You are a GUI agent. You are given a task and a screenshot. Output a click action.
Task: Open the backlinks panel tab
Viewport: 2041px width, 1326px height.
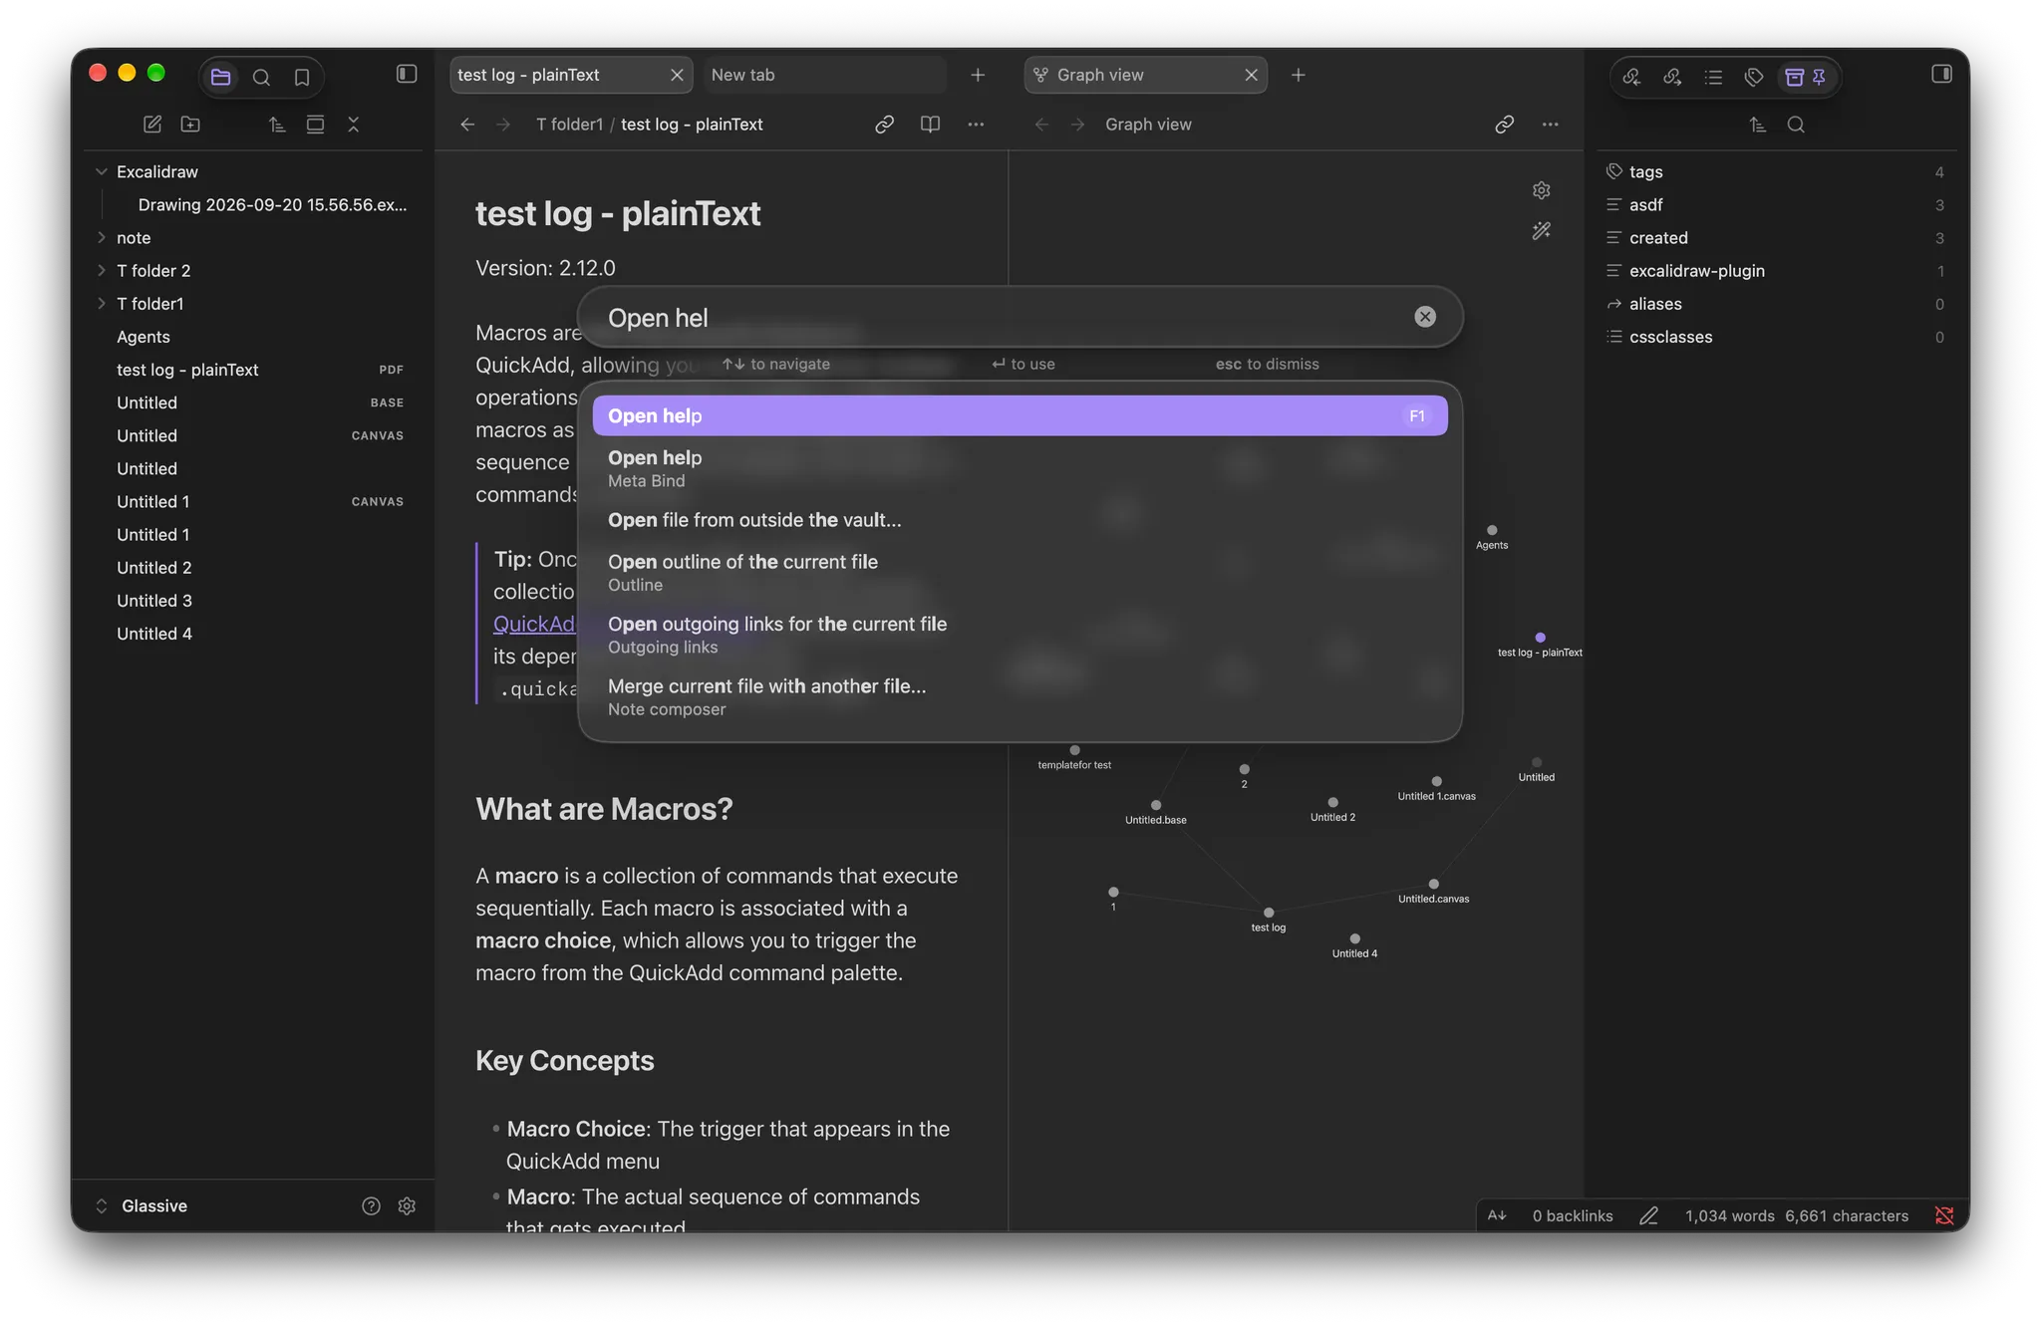click(x=1631, y=77)
